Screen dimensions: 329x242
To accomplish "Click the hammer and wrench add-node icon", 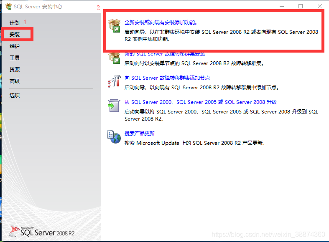I will click(114, 81).
